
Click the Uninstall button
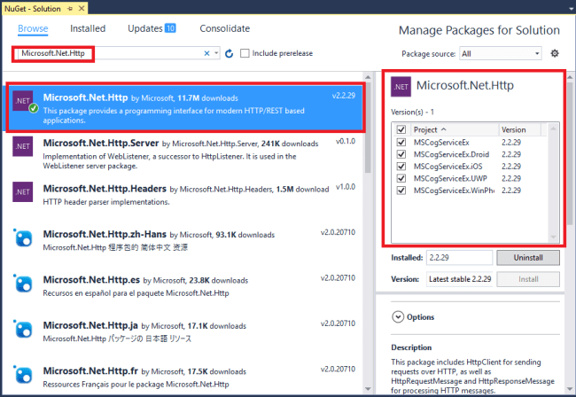(x=528, y=258)
